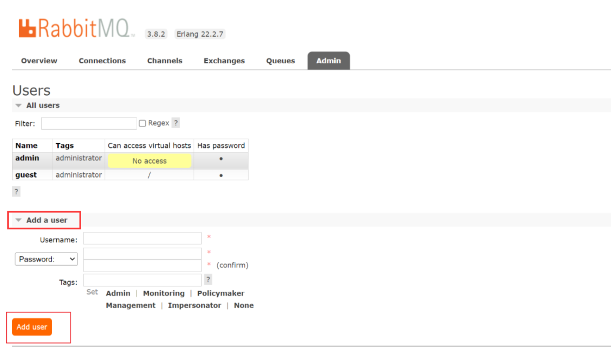Focus the password confirm input field
Screen dimensions: 611x348
coord(142,266)
